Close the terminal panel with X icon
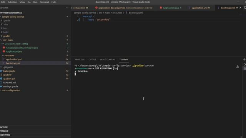This screenshot has width=246, height=138. click(x=245, y=64)
